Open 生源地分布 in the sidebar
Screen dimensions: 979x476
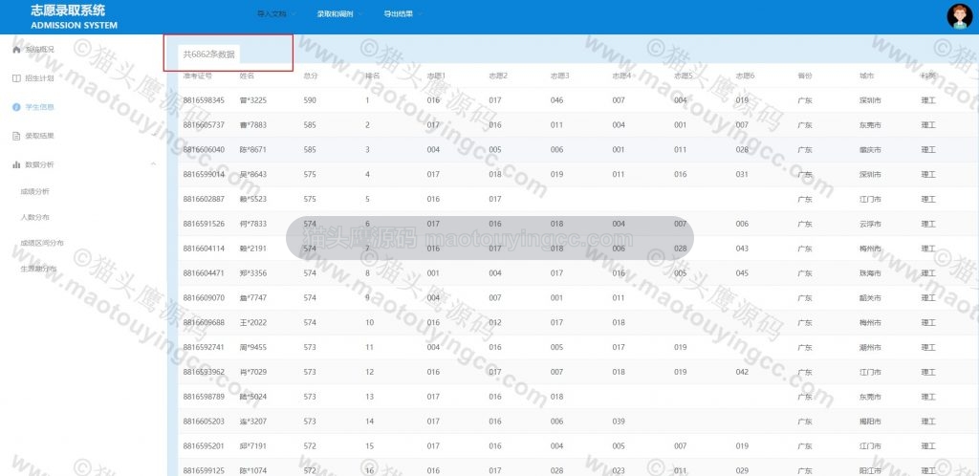pyautogui.click(x=38, y=269)
